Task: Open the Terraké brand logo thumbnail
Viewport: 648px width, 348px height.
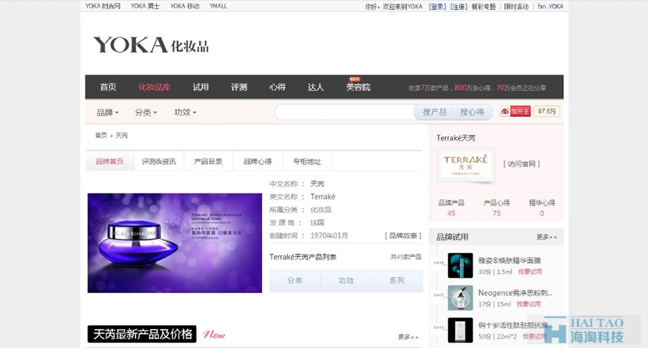Action: [466, 165]
